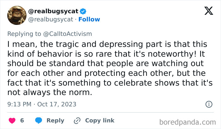
Task: Open the tweet info circle icon
Action: [209, 104]
